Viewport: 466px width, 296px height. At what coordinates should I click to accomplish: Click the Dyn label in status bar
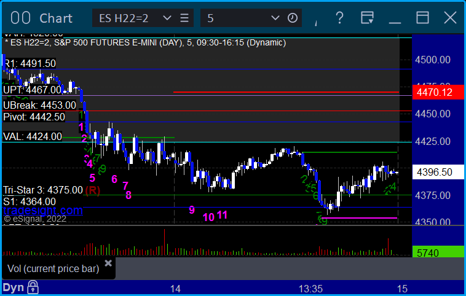[x=13, y=287]
